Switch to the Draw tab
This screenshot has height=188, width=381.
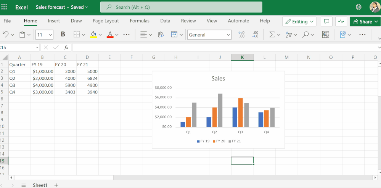(76, 21)
